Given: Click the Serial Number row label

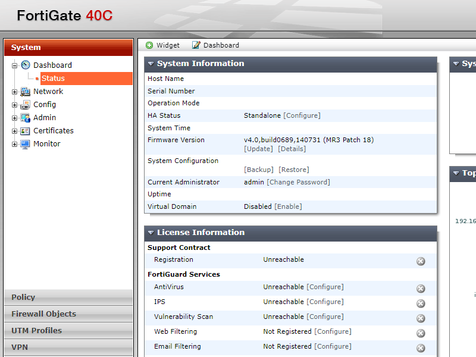Looking at the screenshot, I should pyautogui.click(x=171, y=91).
